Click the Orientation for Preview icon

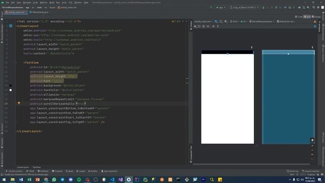click(221, 21)
